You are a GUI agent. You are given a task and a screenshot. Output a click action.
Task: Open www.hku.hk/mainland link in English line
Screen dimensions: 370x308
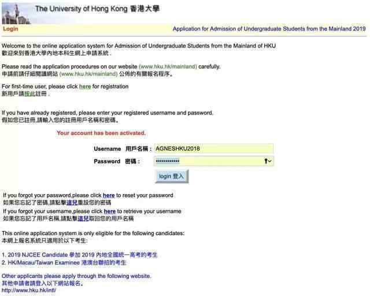tap(168, 66)
